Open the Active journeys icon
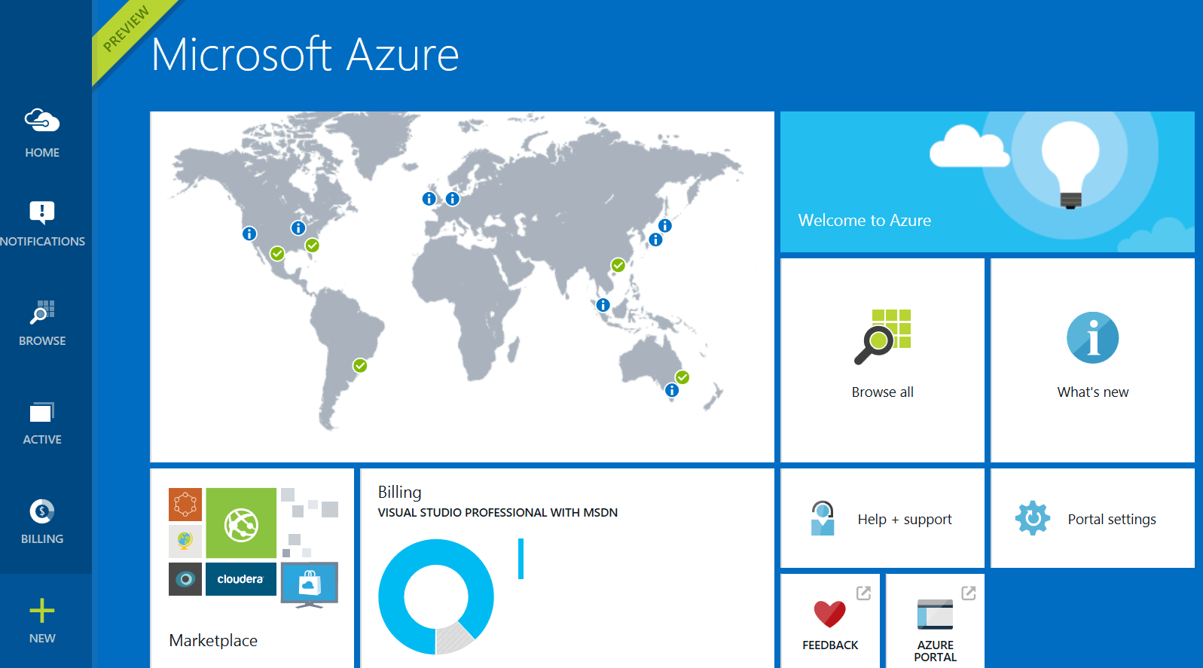This screenshot has height=668, width=1203. [42, 412]
